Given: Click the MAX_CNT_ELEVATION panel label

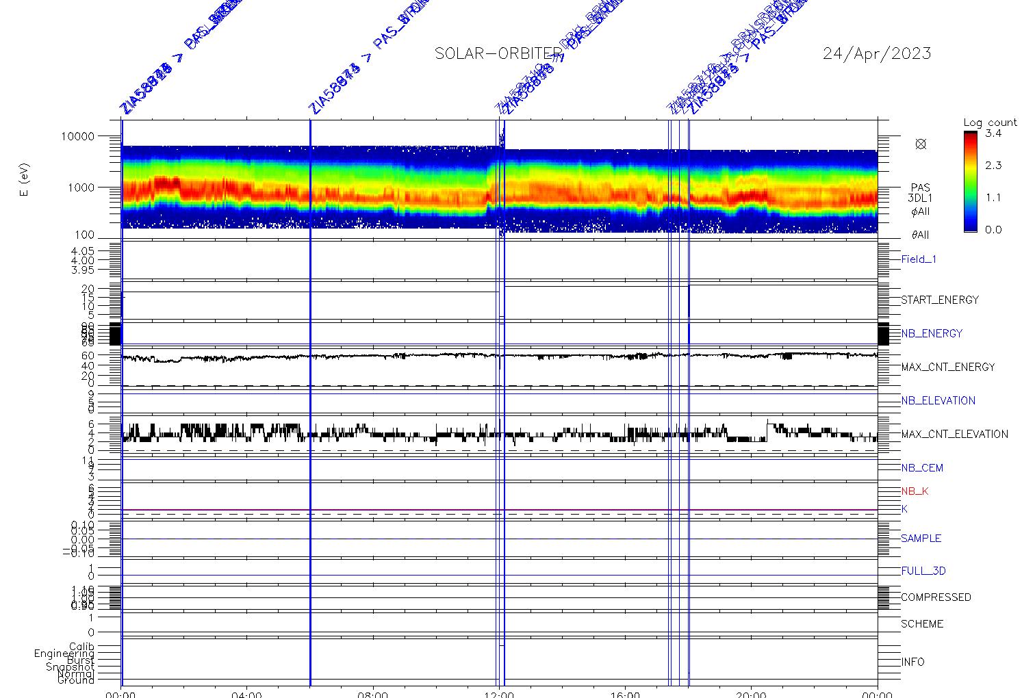Looking at the screenshot, I should [954, 434].
